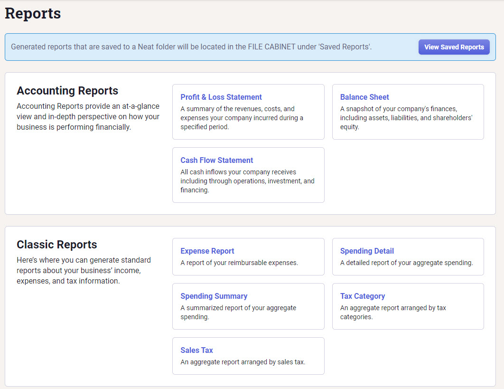Open the Profit & Loss Statement report

(221, 97)
